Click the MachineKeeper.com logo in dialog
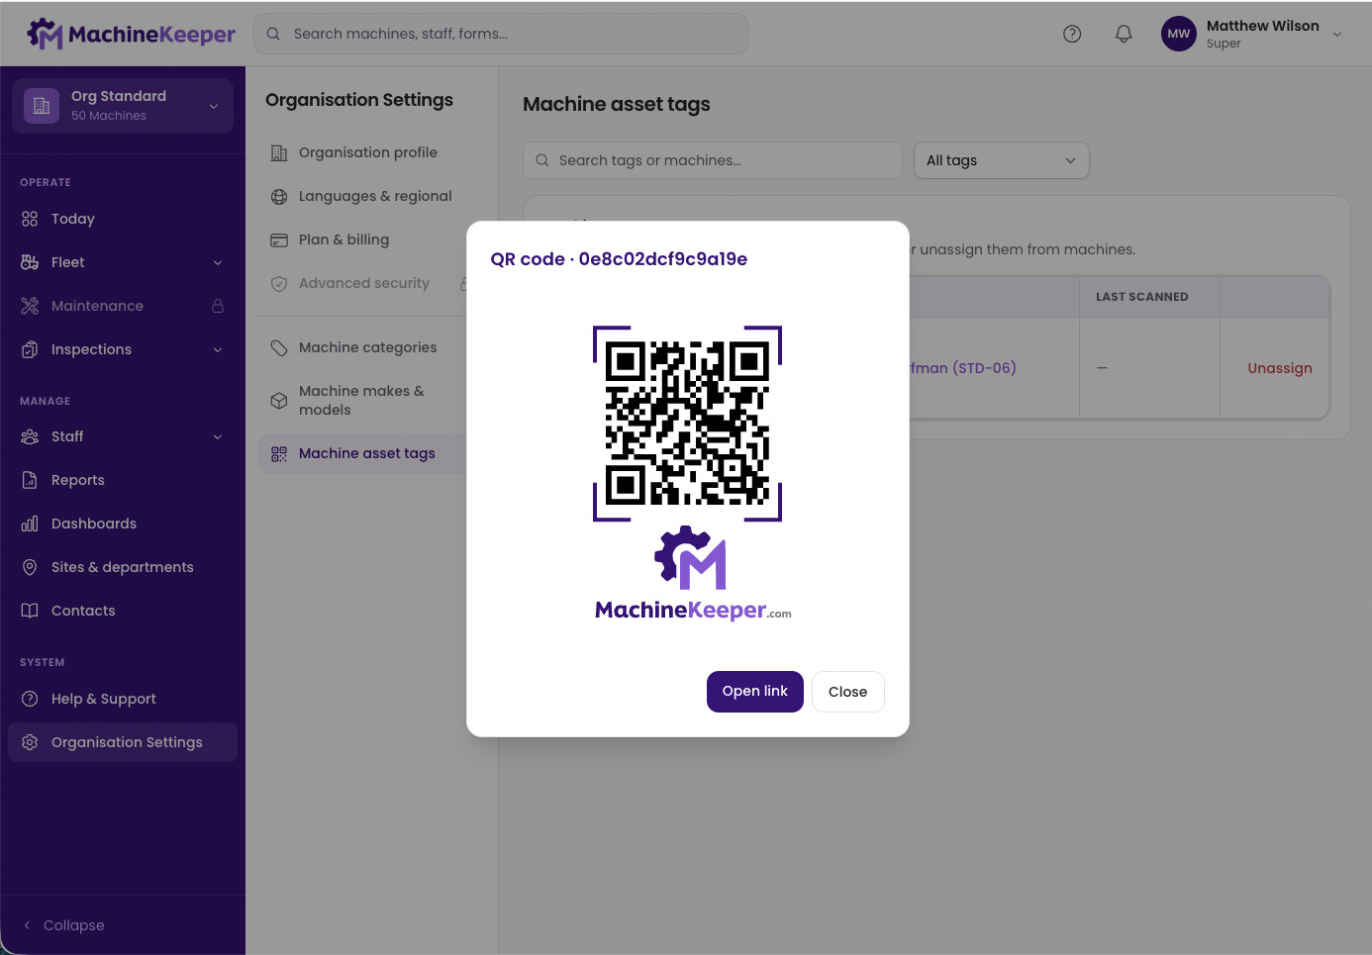The image size is (1372, 955). [x=692, y=574]
